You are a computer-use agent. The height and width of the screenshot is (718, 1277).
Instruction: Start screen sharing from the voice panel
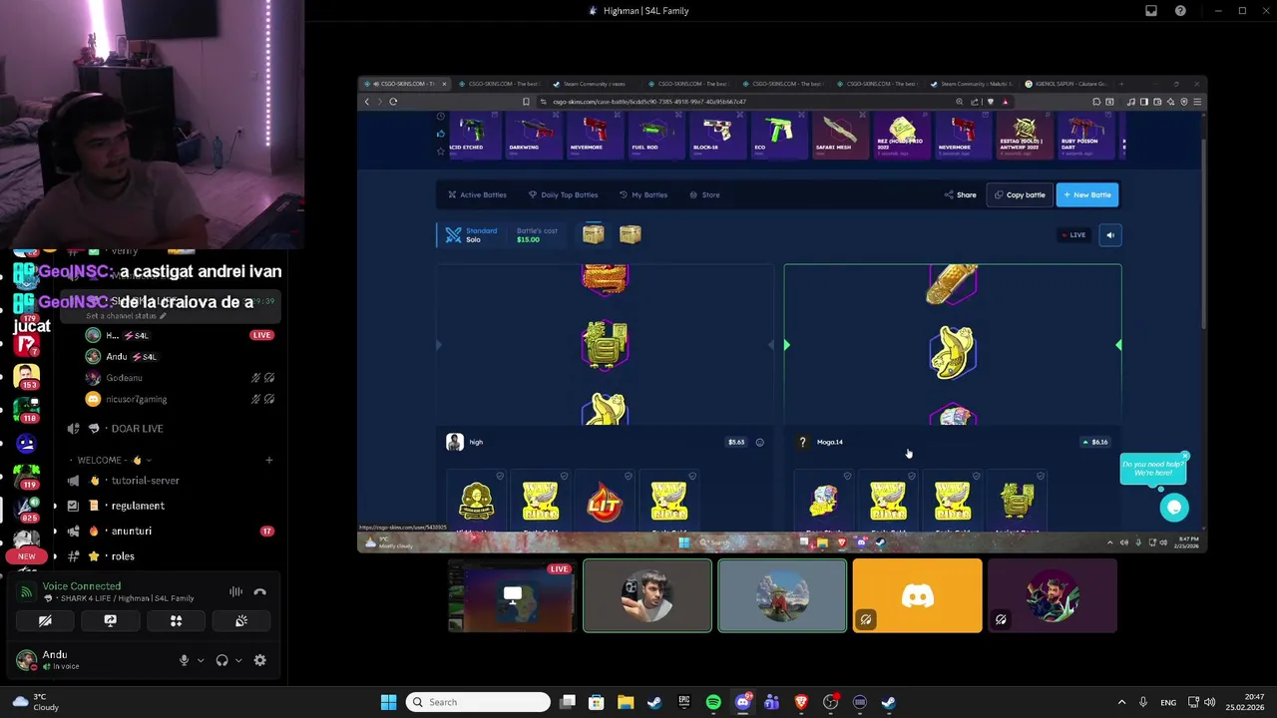pos(110,620)
